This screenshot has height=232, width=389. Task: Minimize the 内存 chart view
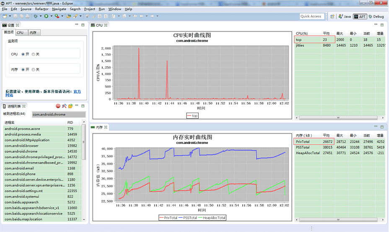coord(376,126)
